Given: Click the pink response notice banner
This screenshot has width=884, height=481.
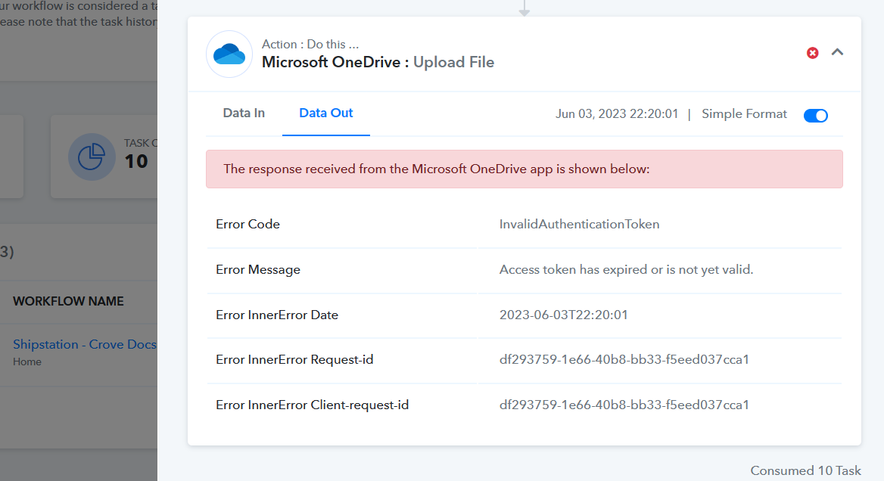Looking at the screenshot, I should click(524, 169).
